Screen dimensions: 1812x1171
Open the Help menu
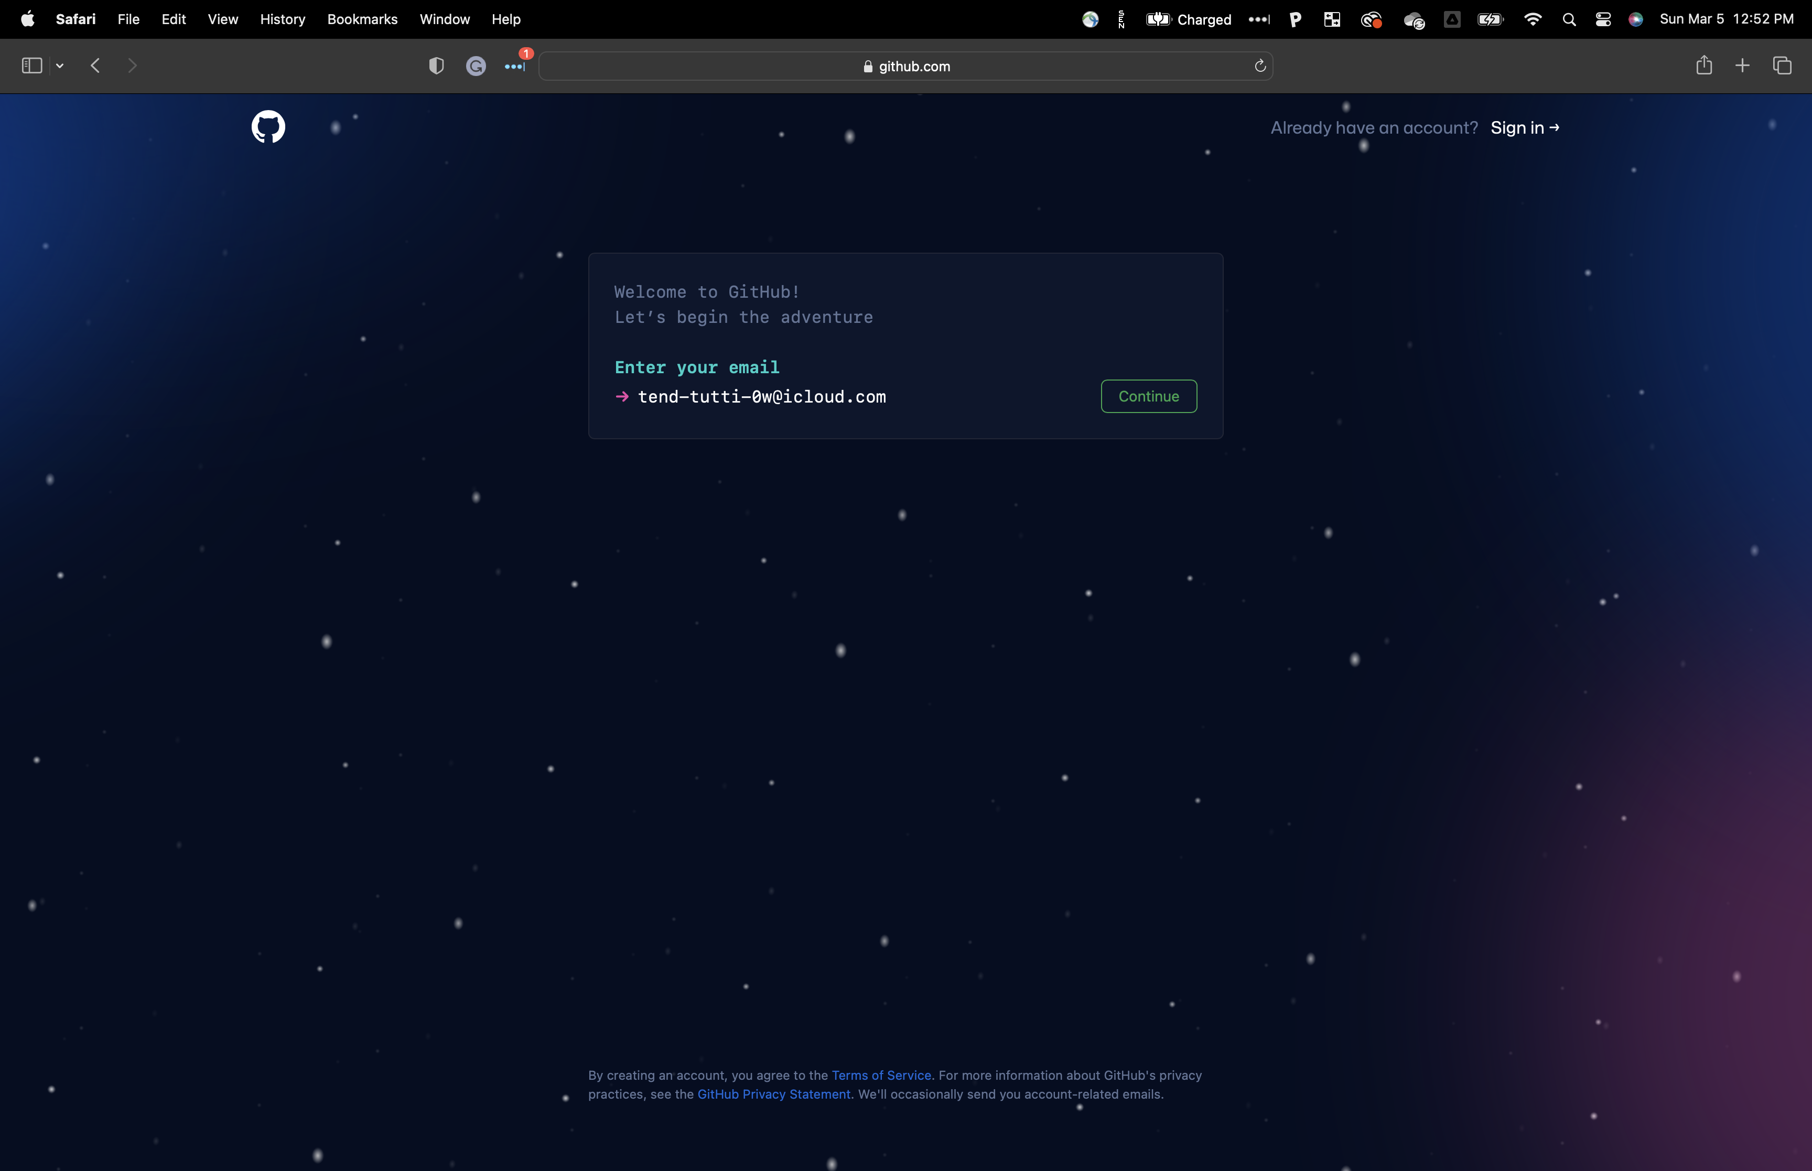[505, 19]
